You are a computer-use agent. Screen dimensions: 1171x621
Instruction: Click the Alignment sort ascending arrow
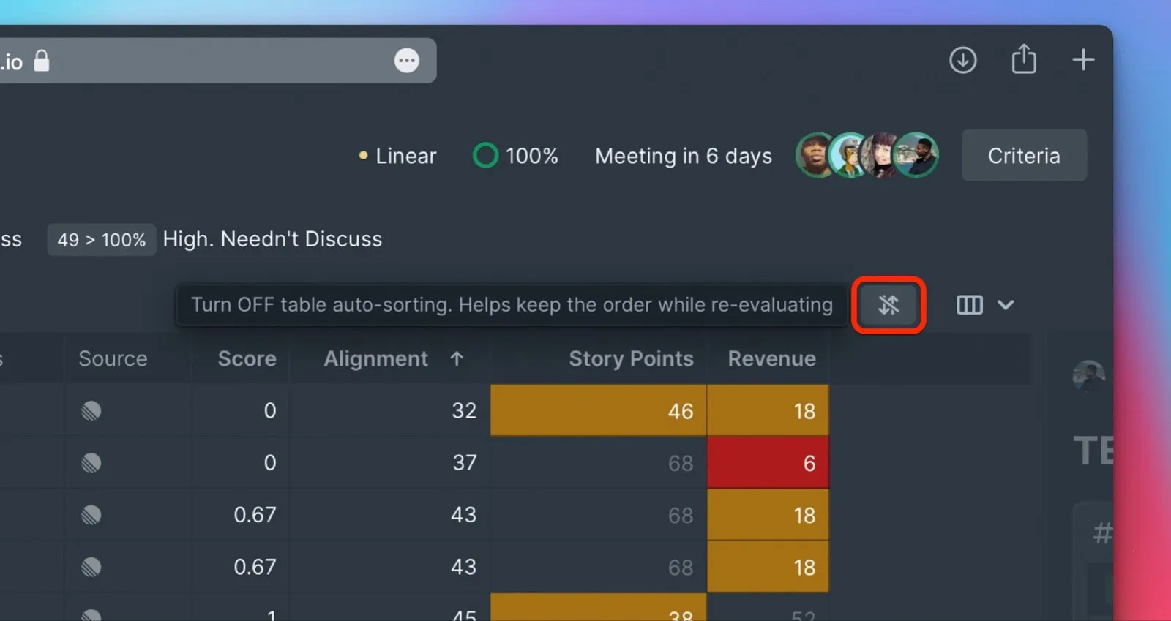[x=457, y=358]
